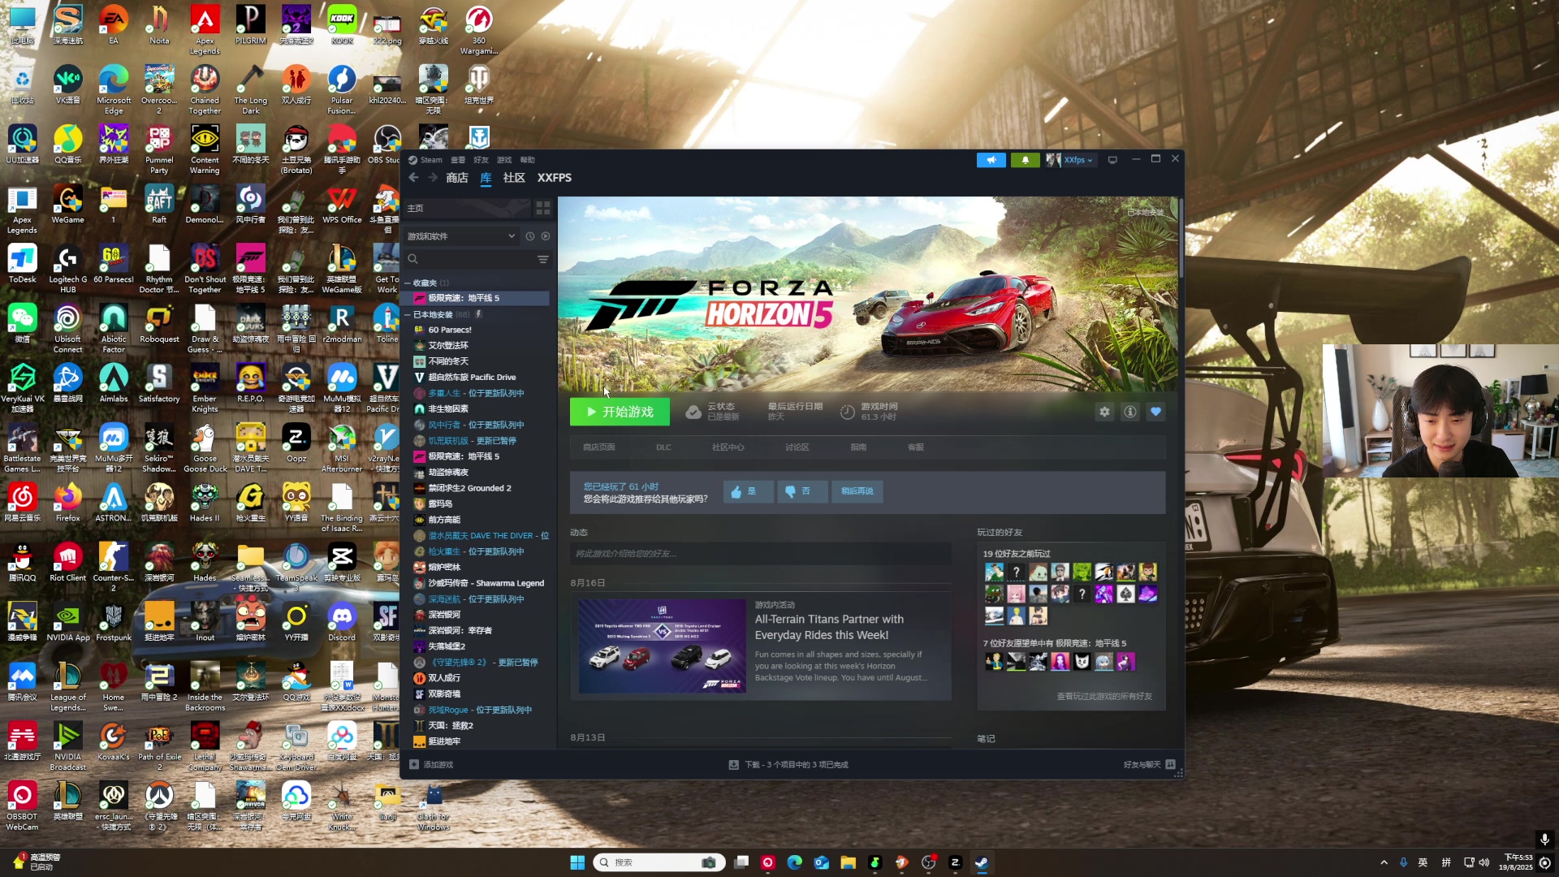Open File Explorer from the taskbar
Viewport: 1559px width, 877px height.
tap(848, 862)
